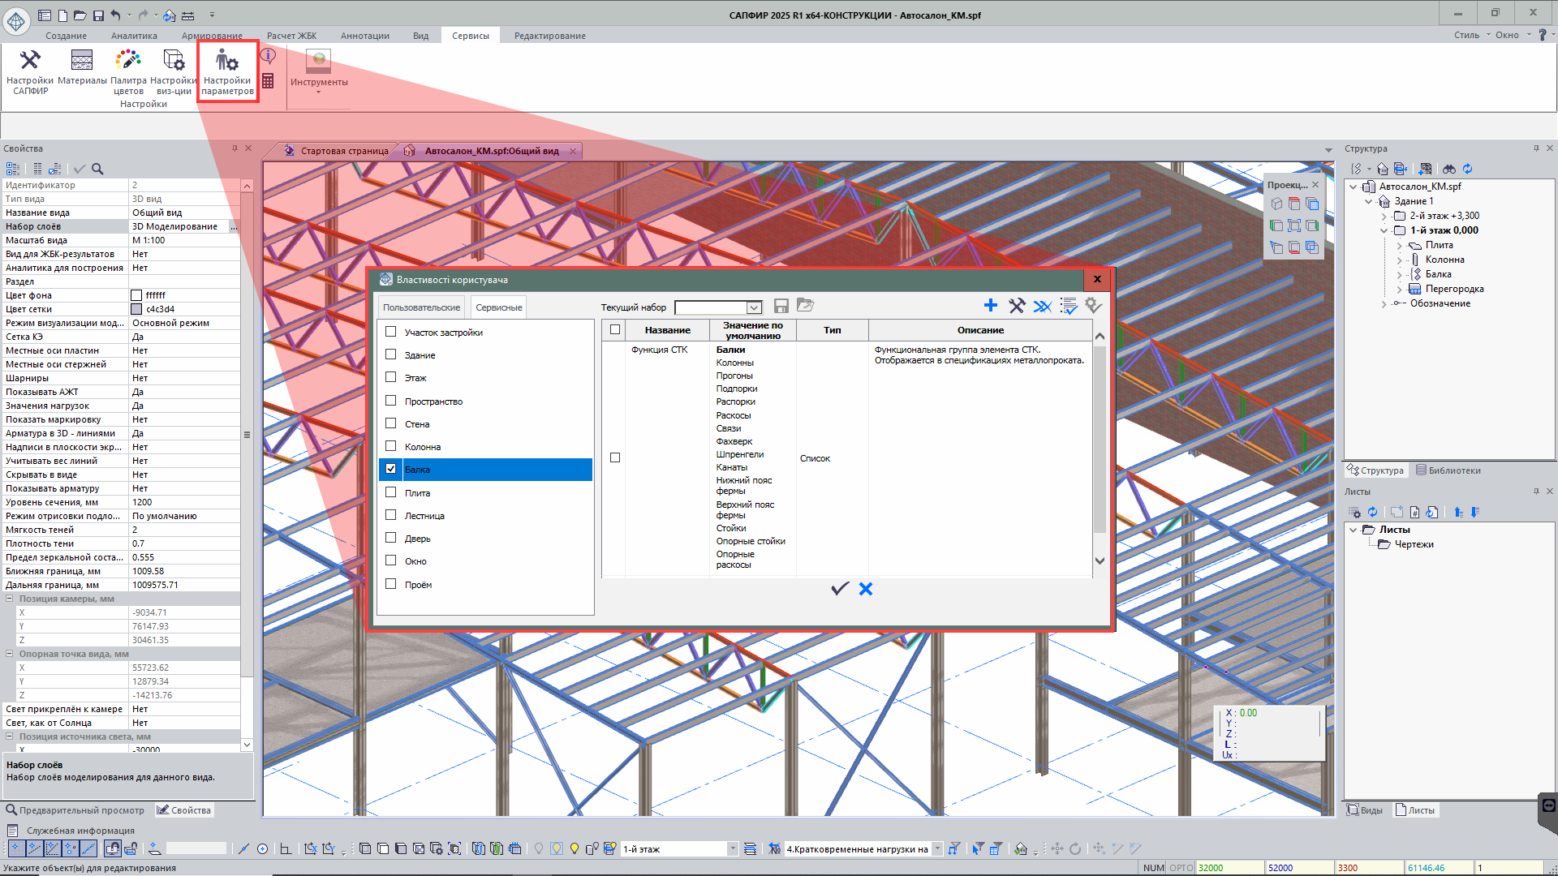Click the Материалы ribbon icon
This screenshot has height=876, width=1558.
[82, 61]
